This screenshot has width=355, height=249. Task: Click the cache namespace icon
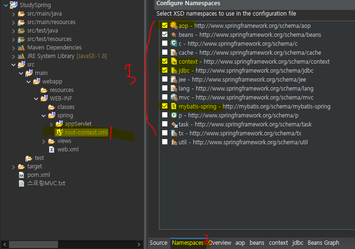173,52
